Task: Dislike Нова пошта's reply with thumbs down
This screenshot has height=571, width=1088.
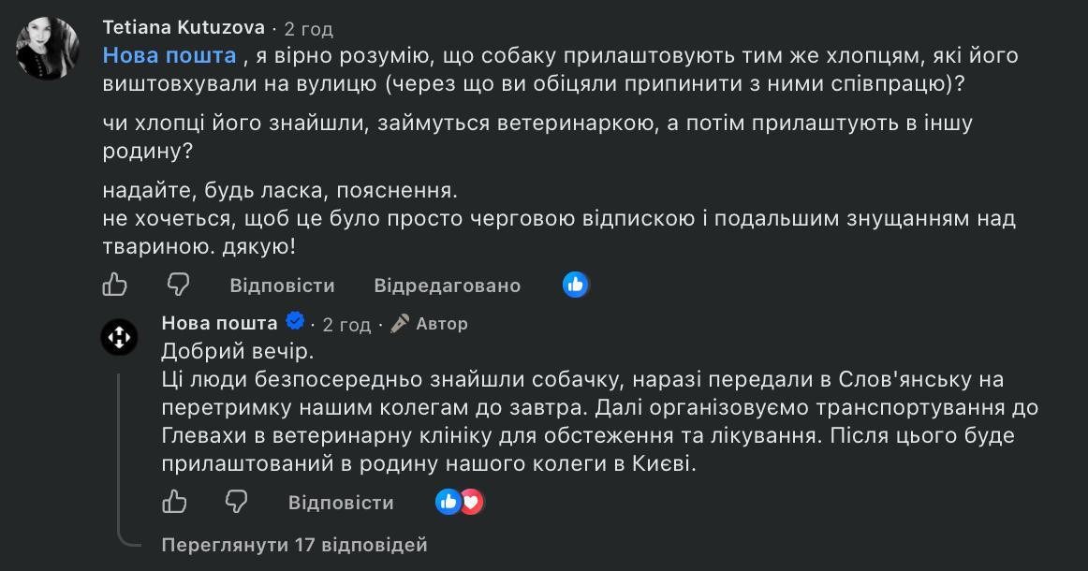Action: [237, 502]
